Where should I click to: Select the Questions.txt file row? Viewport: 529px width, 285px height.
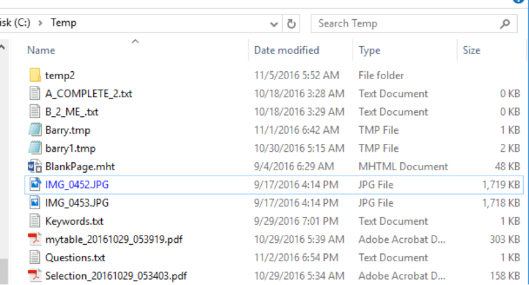(274, 257)
